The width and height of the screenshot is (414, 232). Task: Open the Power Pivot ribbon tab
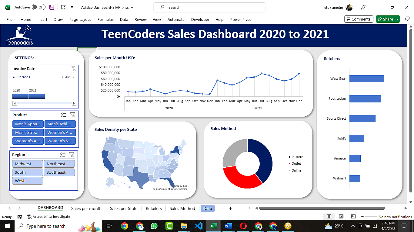click(x=240, y=19)
